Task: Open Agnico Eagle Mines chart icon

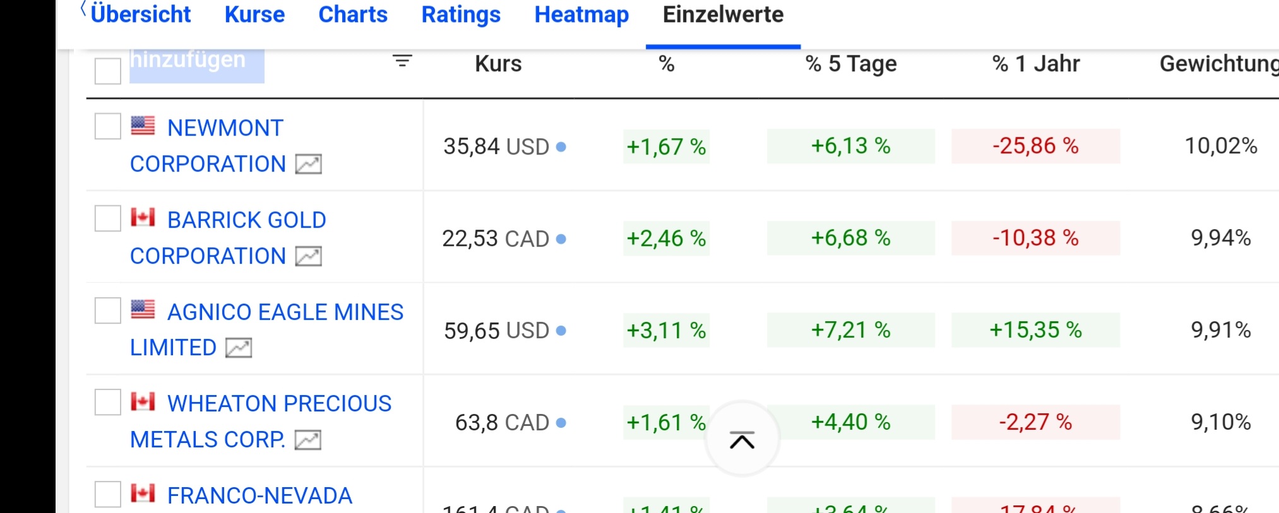Action: [239, 348]
